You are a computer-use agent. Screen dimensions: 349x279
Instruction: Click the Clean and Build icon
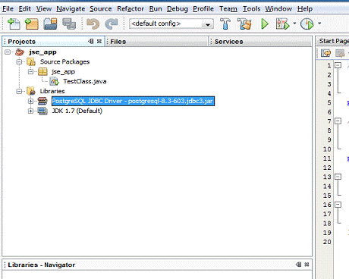pyautogui.click(x=244, y=24)
